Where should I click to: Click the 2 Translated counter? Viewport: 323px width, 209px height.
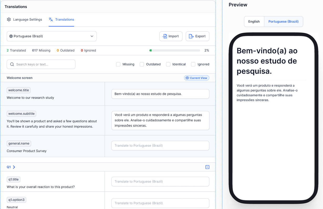(x=16, y=50)
